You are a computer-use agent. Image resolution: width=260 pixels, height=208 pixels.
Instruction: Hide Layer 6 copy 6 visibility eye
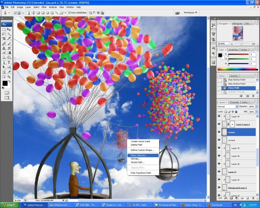(x=219, y=124)
